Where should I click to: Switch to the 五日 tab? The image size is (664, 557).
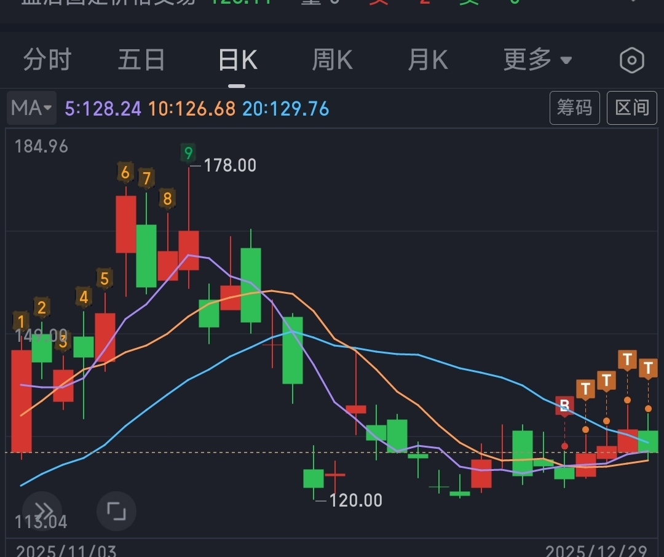(x=141, y=60)
